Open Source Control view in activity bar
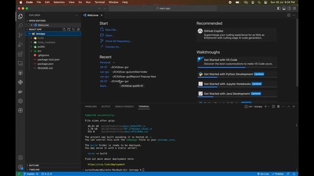This screenshot has height=176, width=314. (x=21, y=35)
